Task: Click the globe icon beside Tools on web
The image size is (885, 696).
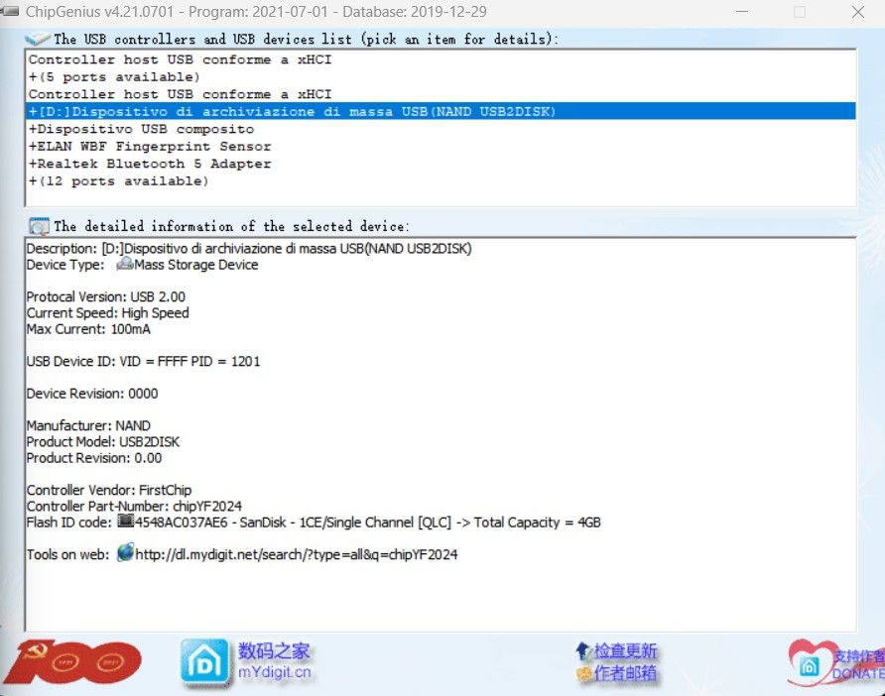Action: [125, 553]
